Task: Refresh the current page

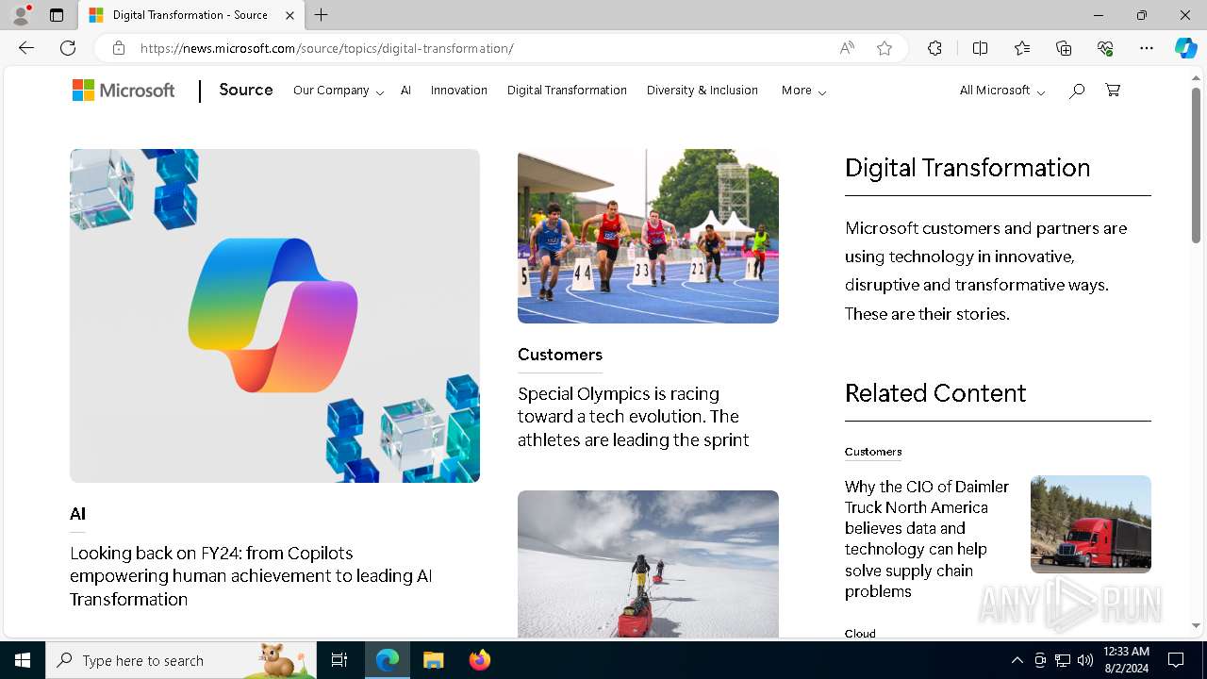Action: (x=68, y=48)
